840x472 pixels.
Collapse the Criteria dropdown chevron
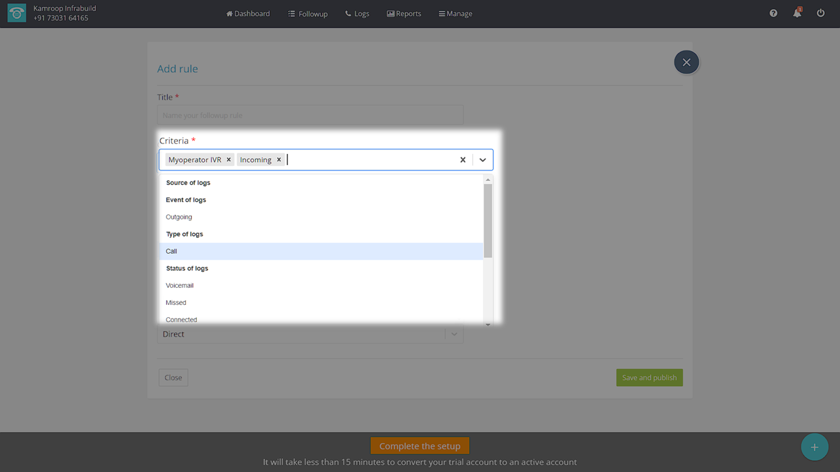(482, 159)
